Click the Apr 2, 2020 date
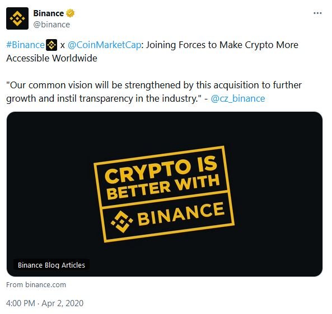 63,303
